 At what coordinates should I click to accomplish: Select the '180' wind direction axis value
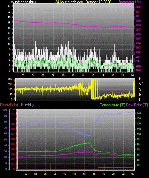[x=10, y=89]
